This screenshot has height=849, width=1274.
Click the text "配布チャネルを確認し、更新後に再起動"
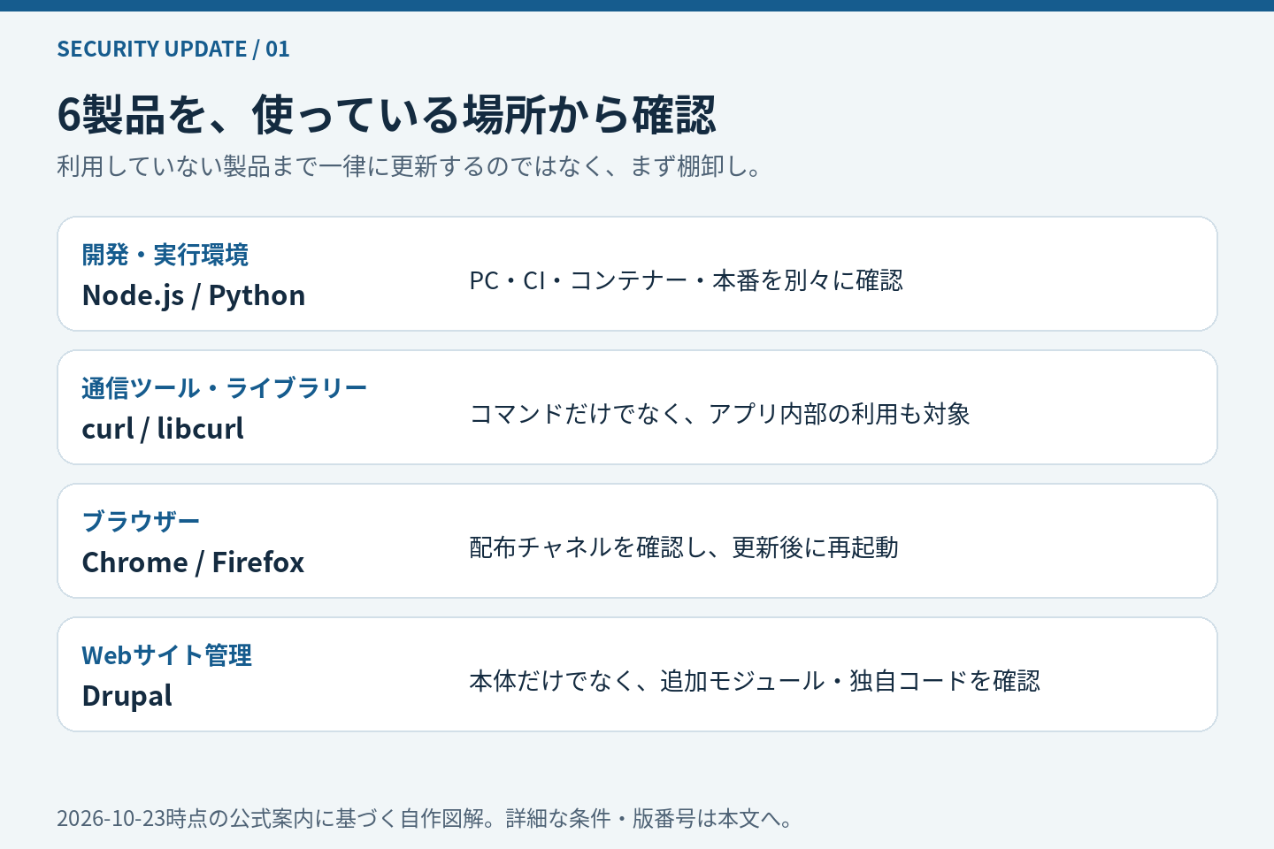(684, 547)
